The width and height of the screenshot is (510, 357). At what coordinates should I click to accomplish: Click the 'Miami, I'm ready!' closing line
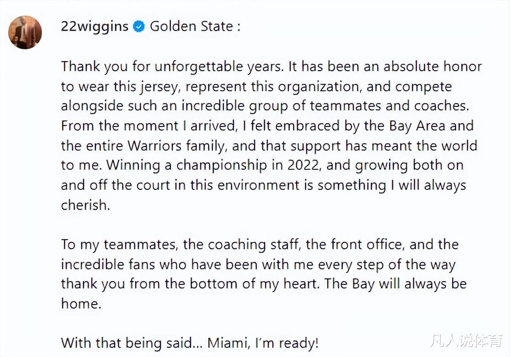pyautogui.click(x=263, y=343)
